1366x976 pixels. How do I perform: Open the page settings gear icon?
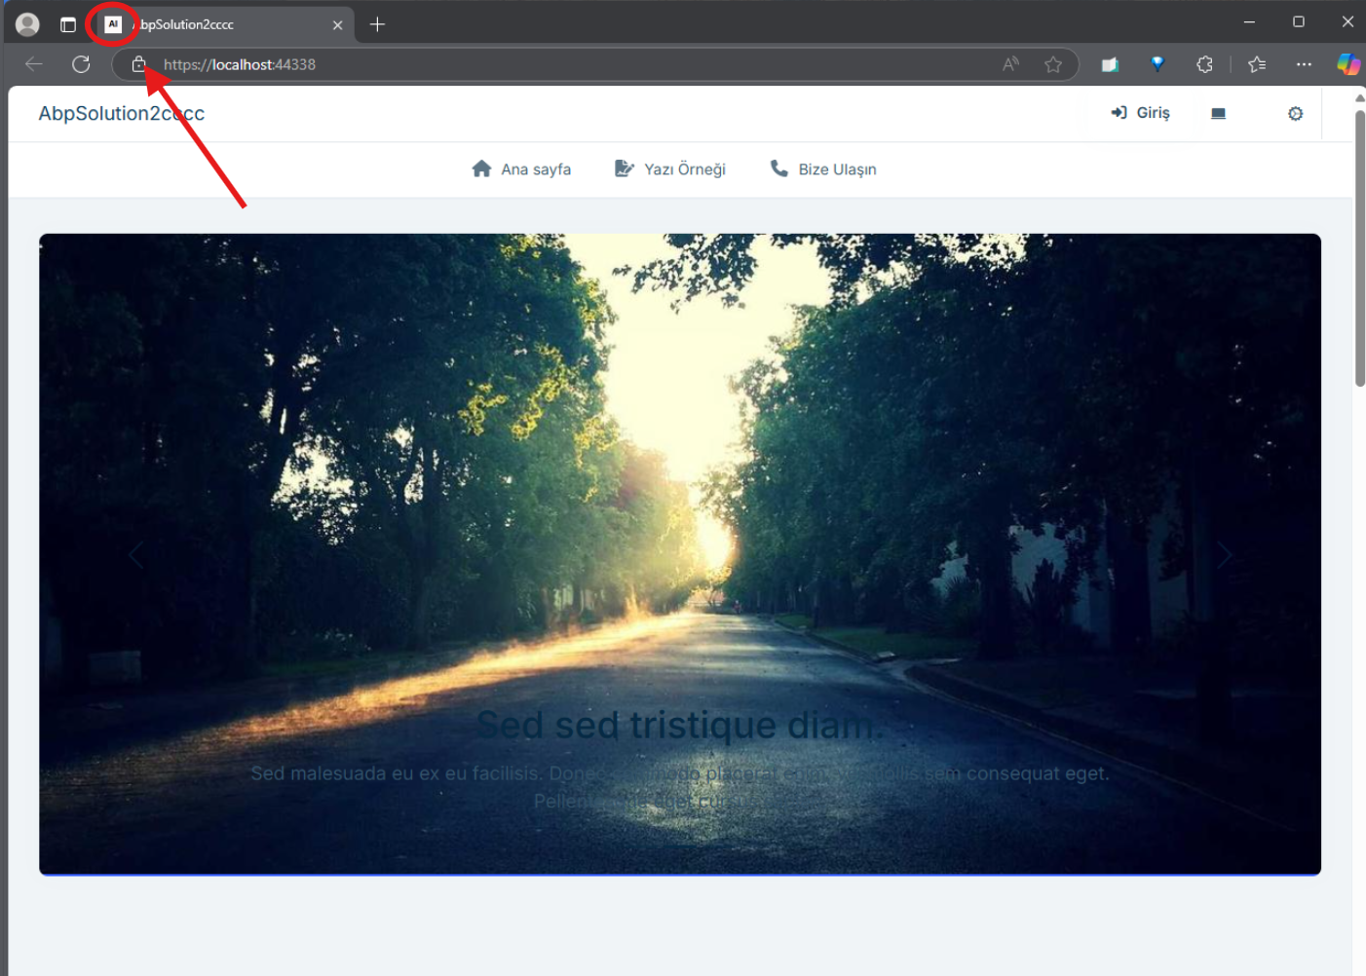click(x=1295, y=114)
